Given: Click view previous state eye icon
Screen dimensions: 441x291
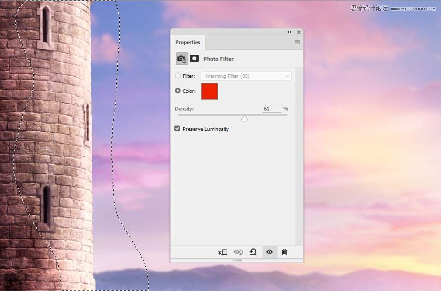Looking at the screenshot, I should [238, 252].
